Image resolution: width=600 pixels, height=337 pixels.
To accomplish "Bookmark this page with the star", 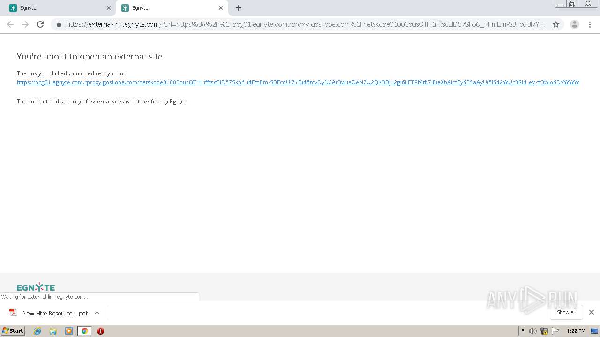I will (556, 24).
